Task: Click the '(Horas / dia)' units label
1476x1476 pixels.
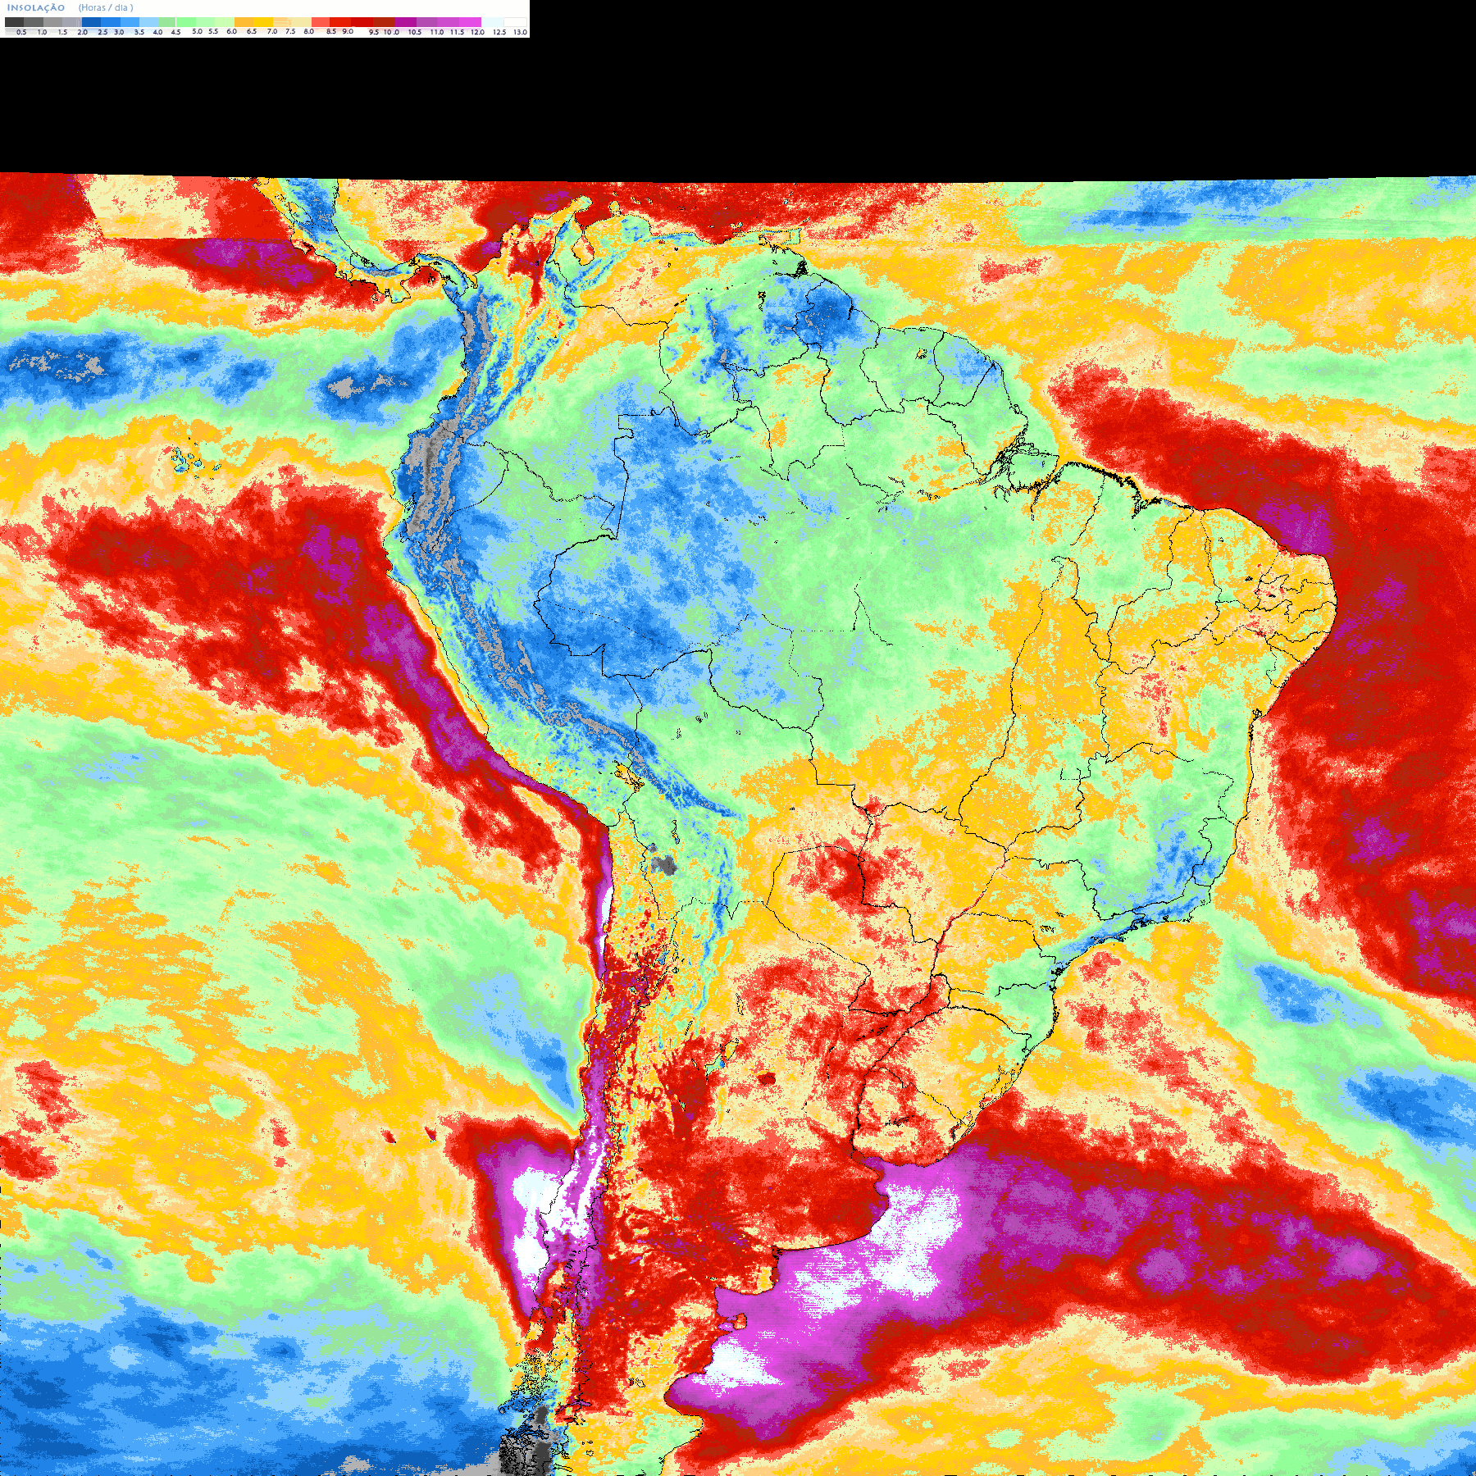Action: point(106,7)
